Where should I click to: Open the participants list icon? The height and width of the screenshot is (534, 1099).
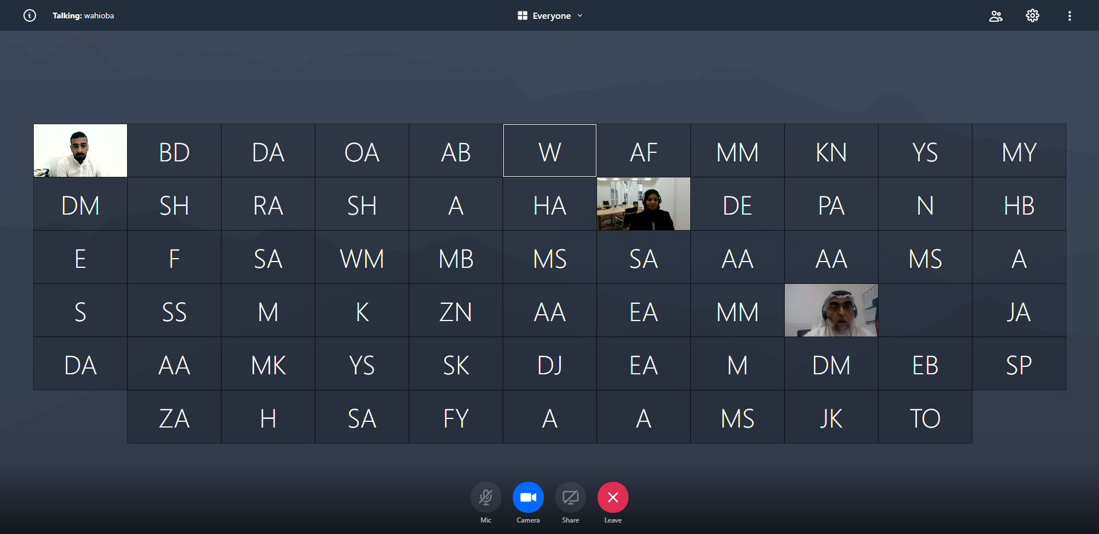coord(995,16)
